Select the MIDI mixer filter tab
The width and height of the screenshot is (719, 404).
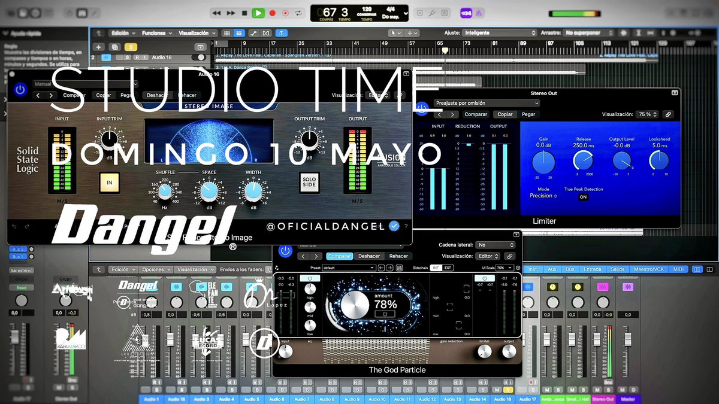point(678,269)
